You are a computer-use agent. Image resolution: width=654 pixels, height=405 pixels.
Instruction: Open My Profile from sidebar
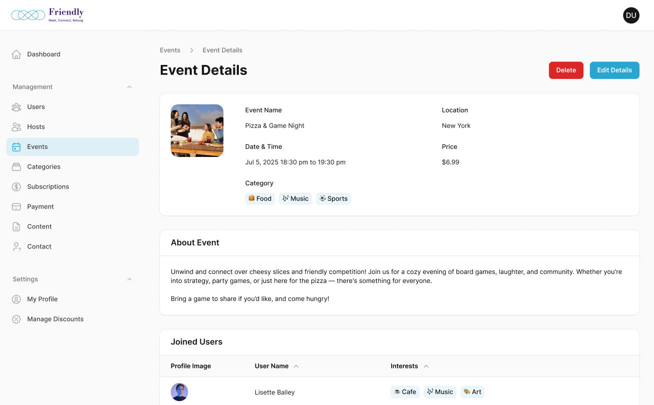click(43, 299)
